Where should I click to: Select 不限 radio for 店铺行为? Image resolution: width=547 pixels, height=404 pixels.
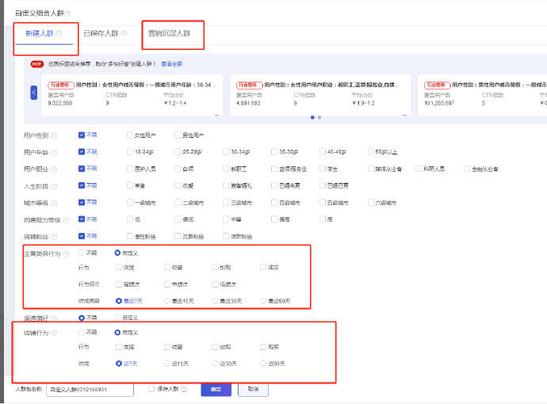(82, 333)
